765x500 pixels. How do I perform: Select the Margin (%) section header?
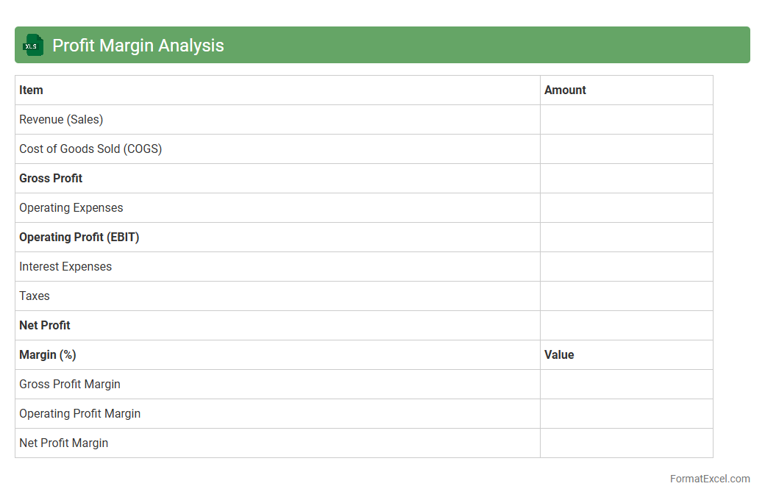tap(48, 355)
